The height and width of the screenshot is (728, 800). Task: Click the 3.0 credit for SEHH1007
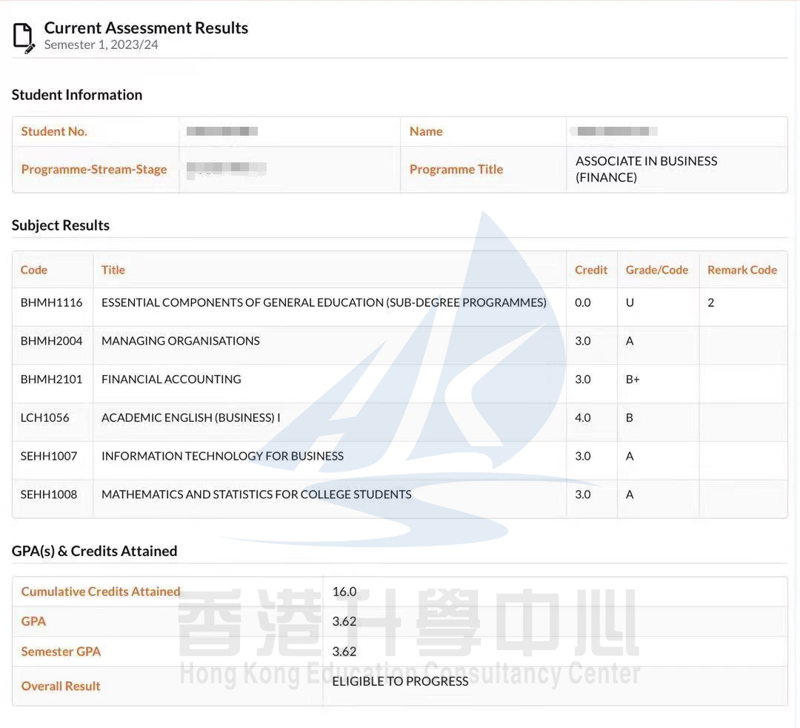[583, 456]
